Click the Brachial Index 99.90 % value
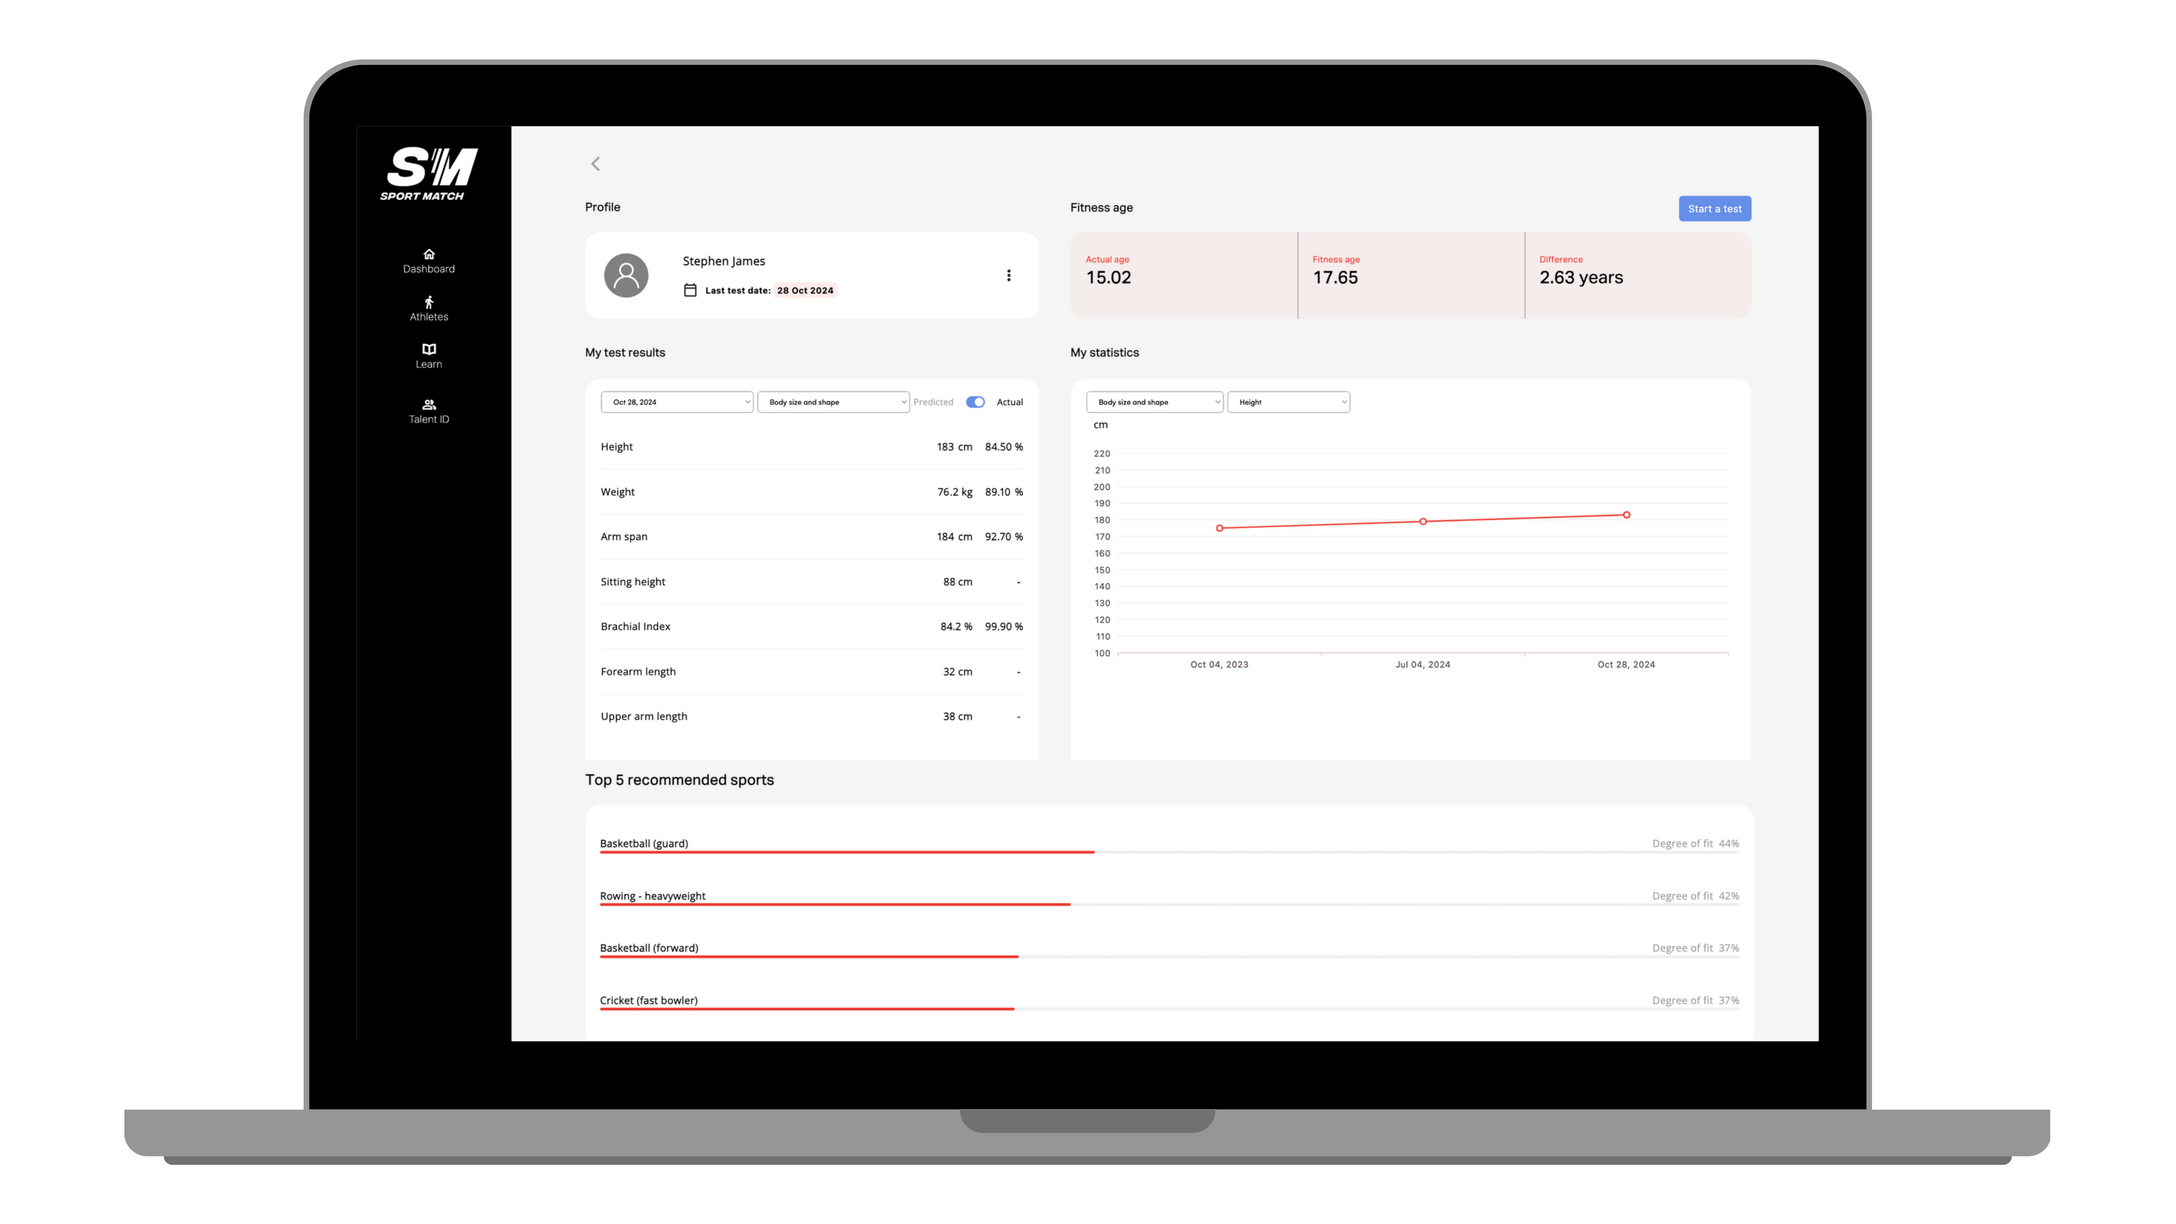Image resolution: width=2176 pixels, height=1224 pixels. point(1003,627)
